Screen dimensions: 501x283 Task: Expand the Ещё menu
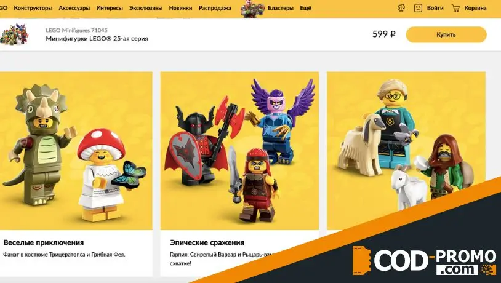[x=305, y=8]
